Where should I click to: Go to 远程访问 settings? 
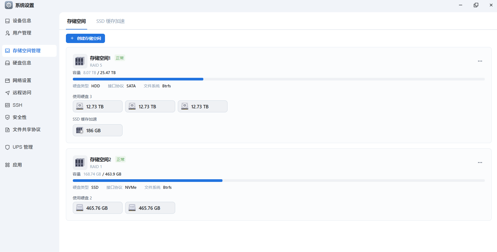22,93
